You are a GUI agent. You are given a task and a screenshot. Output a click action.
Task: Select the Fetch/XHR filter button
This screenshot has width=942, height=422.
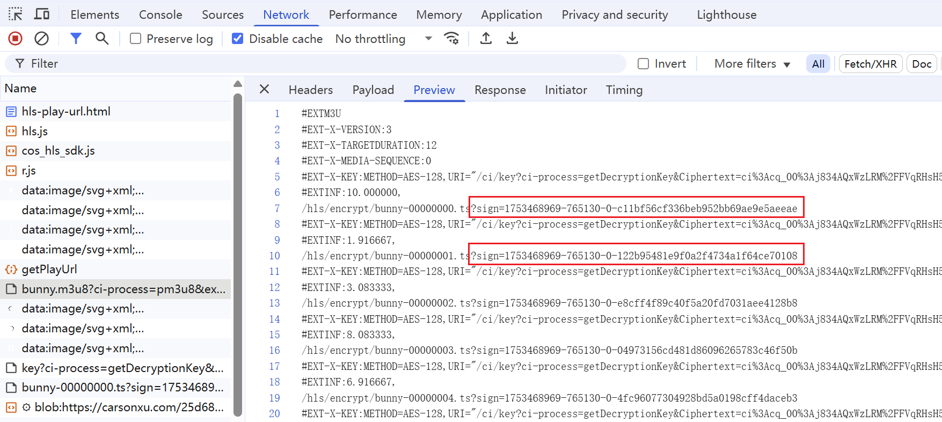(870, 64)
